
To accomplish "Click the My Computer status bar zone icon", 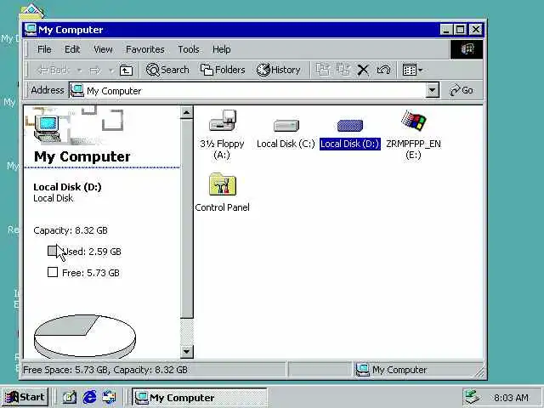I will (x=363, y=370).
